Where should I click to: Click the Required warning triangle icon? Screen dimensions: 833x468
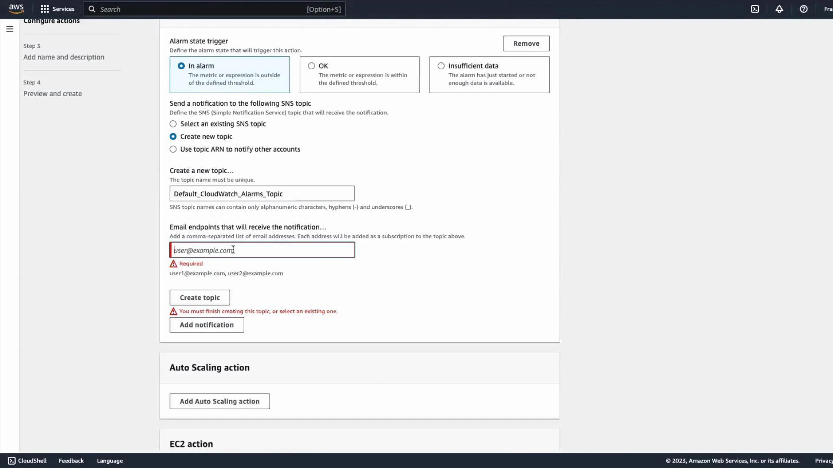pyautogui.click(x=173, y=263)
